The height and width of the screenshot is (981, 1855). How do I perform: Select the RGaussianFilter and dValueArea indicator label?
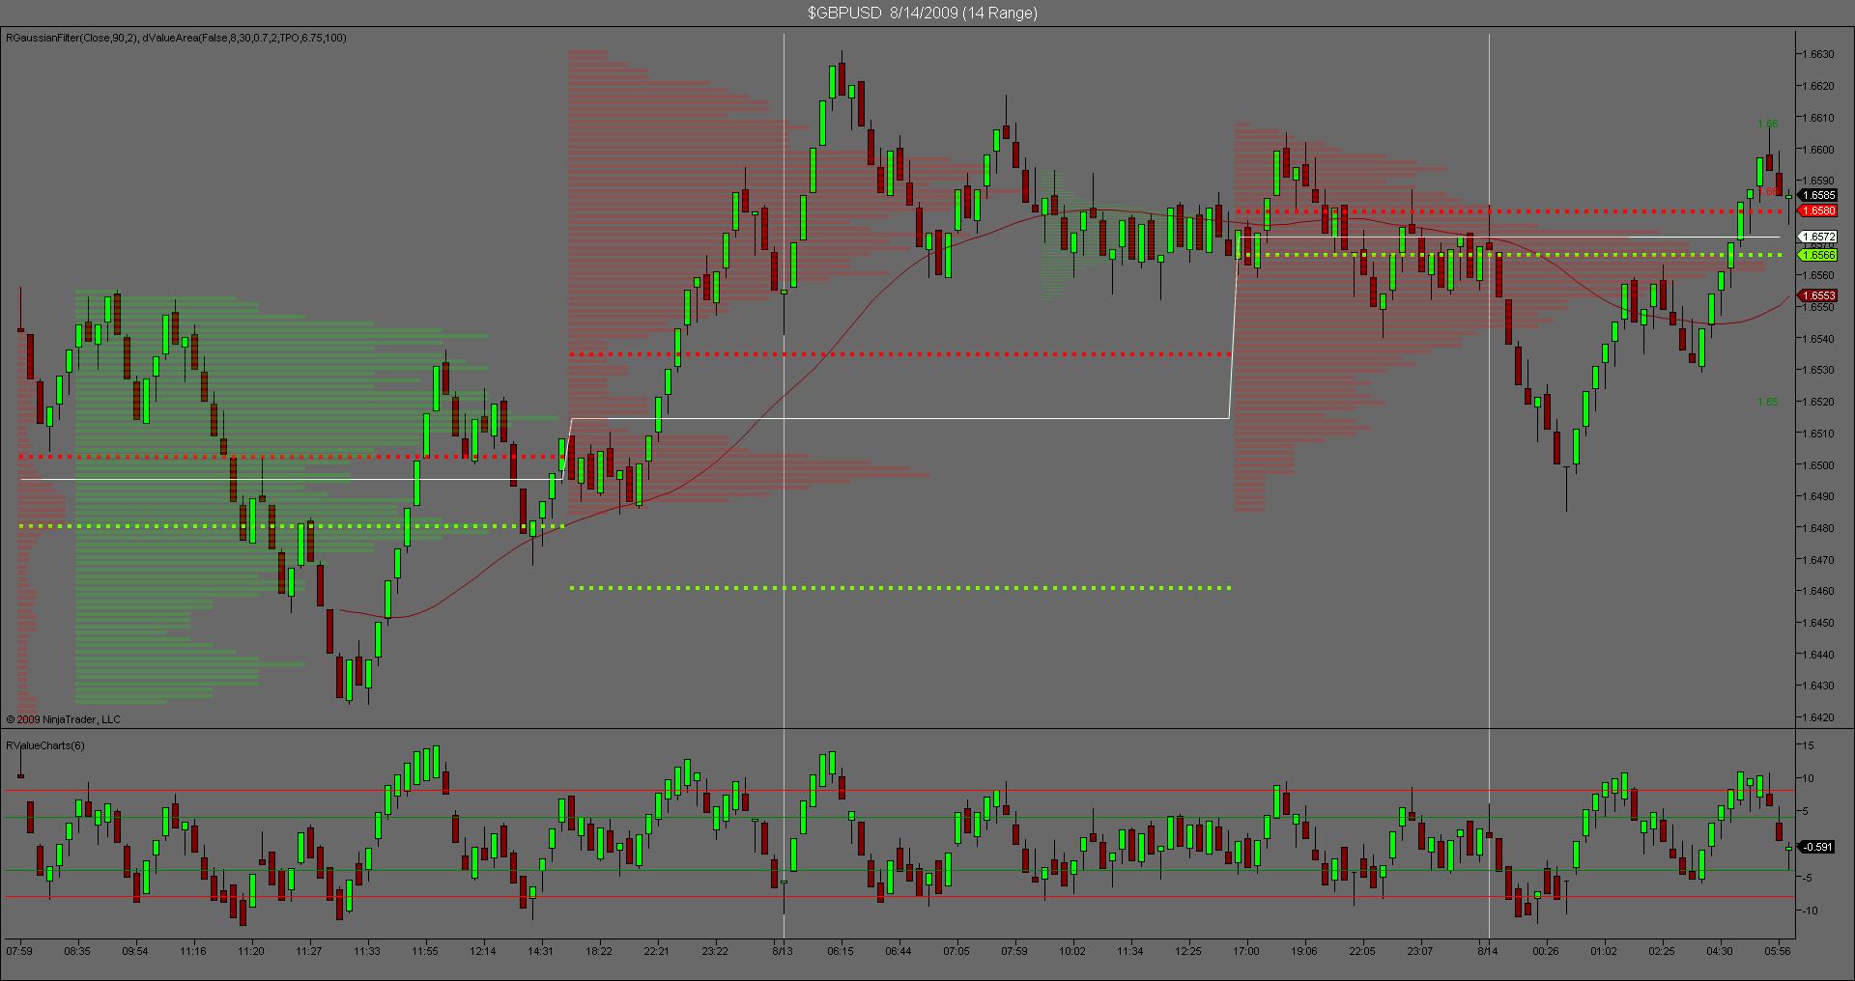pyautogui.click(x=176, y=38)
